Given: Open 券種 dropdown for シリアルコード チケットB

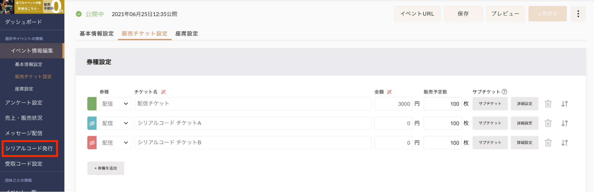Looking at the screenshot, I should pos(115,143).
